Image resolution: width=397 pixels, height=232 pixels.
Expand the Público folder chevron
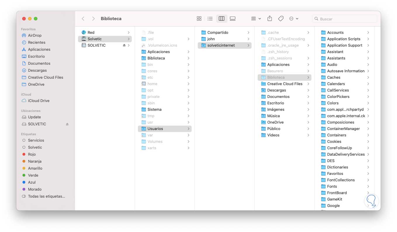pyautogui.click(x=308, y=129)
